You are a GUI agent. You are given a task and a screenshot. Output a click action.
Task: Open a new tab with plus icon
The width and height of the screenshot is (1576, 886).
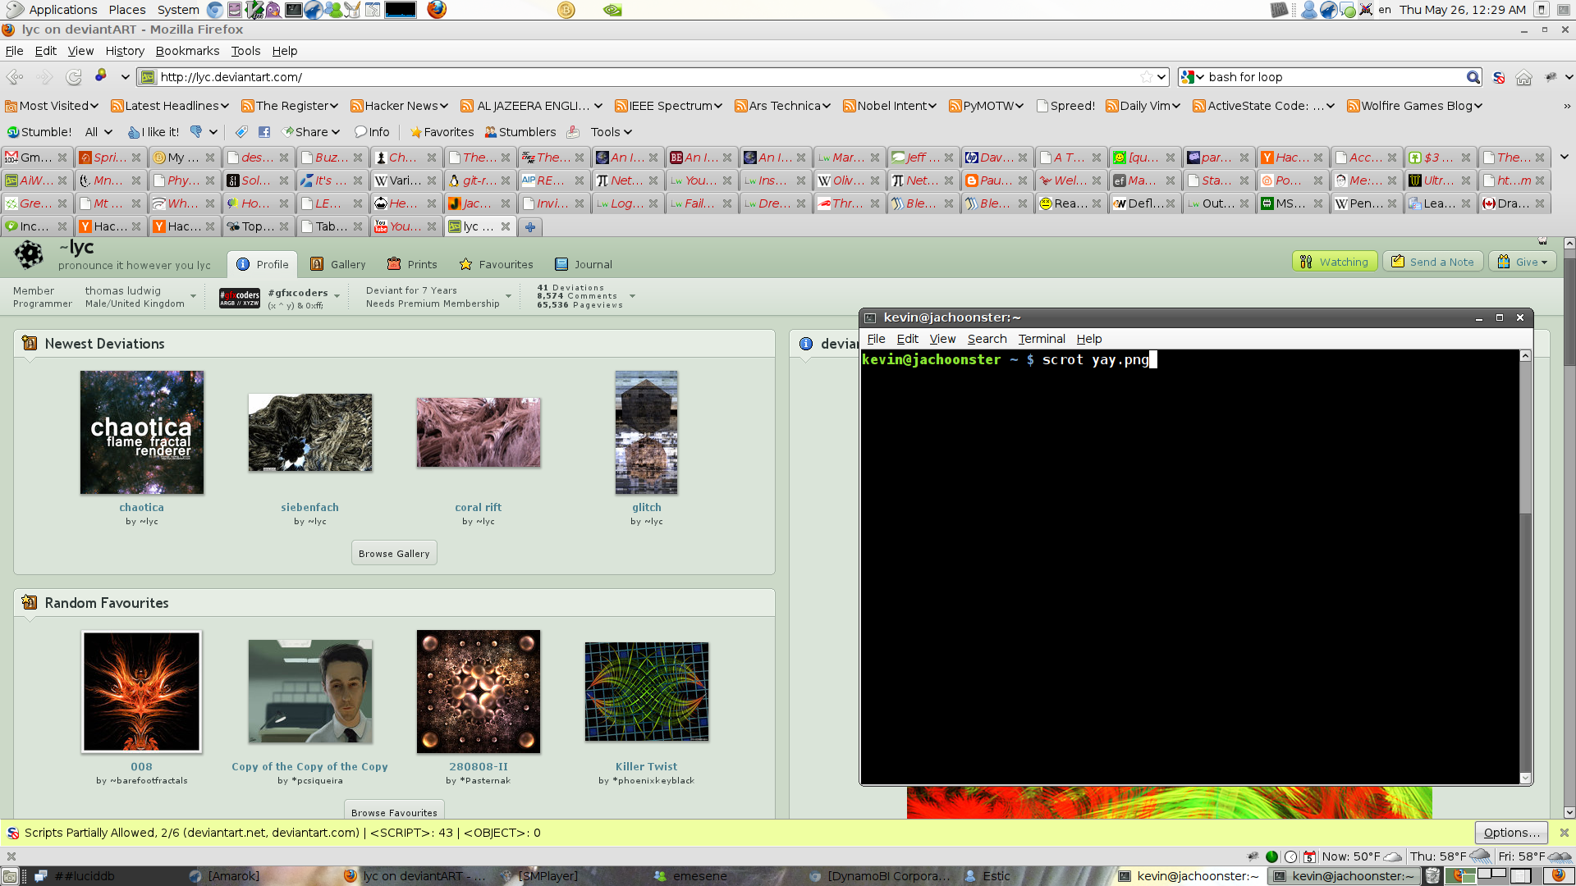[530, 227]
